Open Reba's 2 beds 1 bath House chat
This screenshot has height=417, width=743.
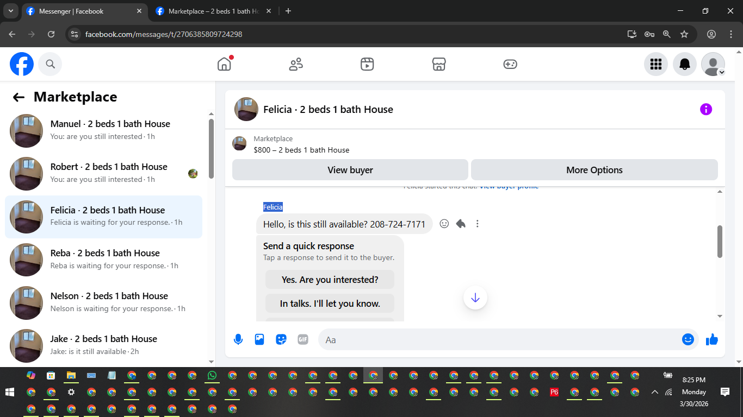[103, 260]
